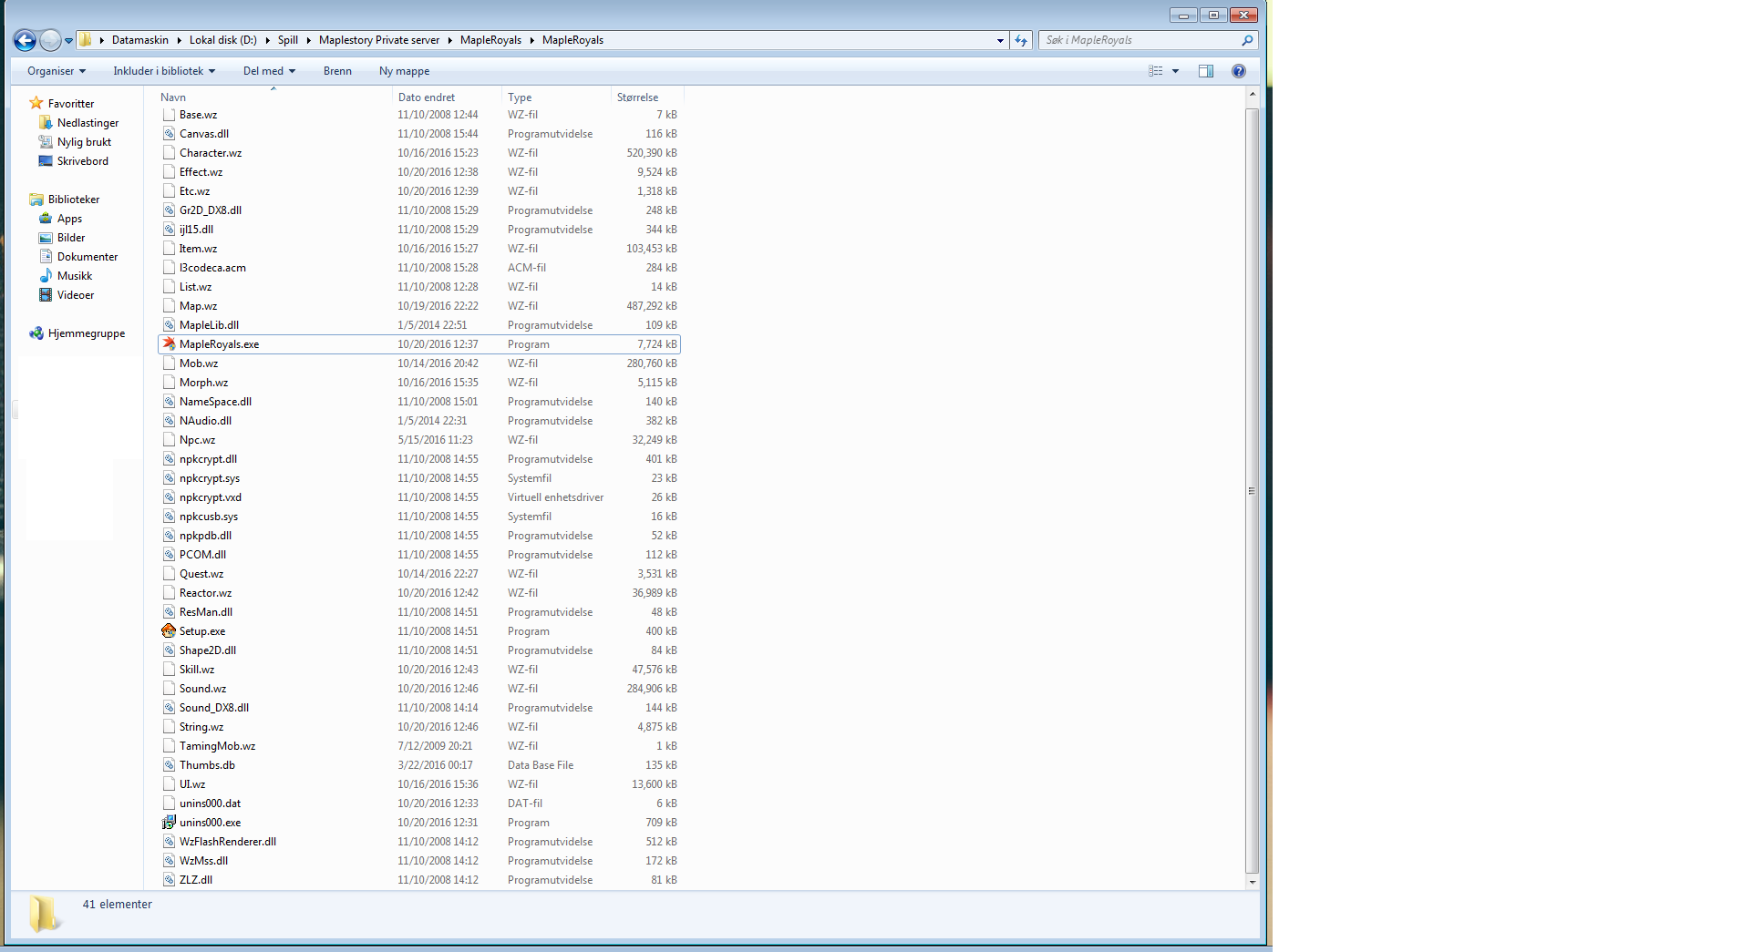
Task: Select Biblioteker in the navigation pane
Action: click(x=74, y=200)
